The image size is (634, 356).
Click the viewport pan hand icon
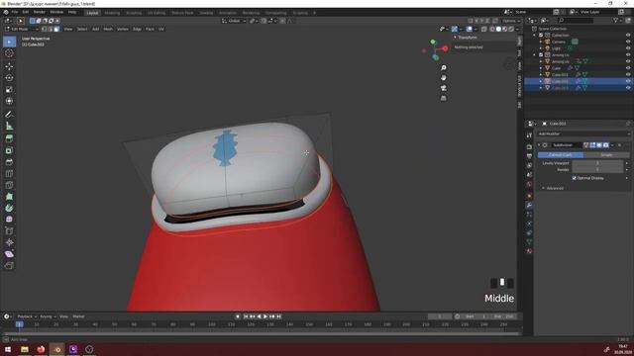(444, 78)
